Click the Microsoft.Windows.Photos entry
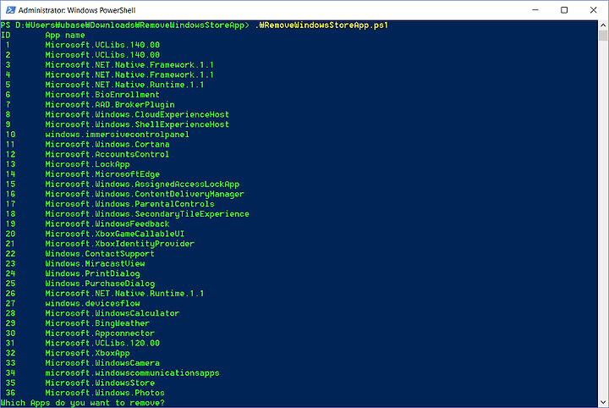609x408 pixels. point(105,393)
